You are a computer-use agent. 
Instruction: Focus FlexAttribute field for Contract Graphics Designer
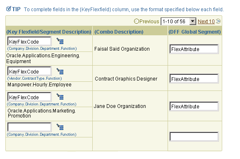194,79
